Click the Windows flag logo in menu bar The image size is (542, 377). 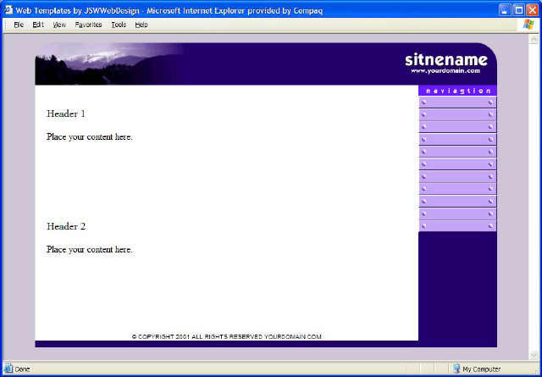coord(529,25)
